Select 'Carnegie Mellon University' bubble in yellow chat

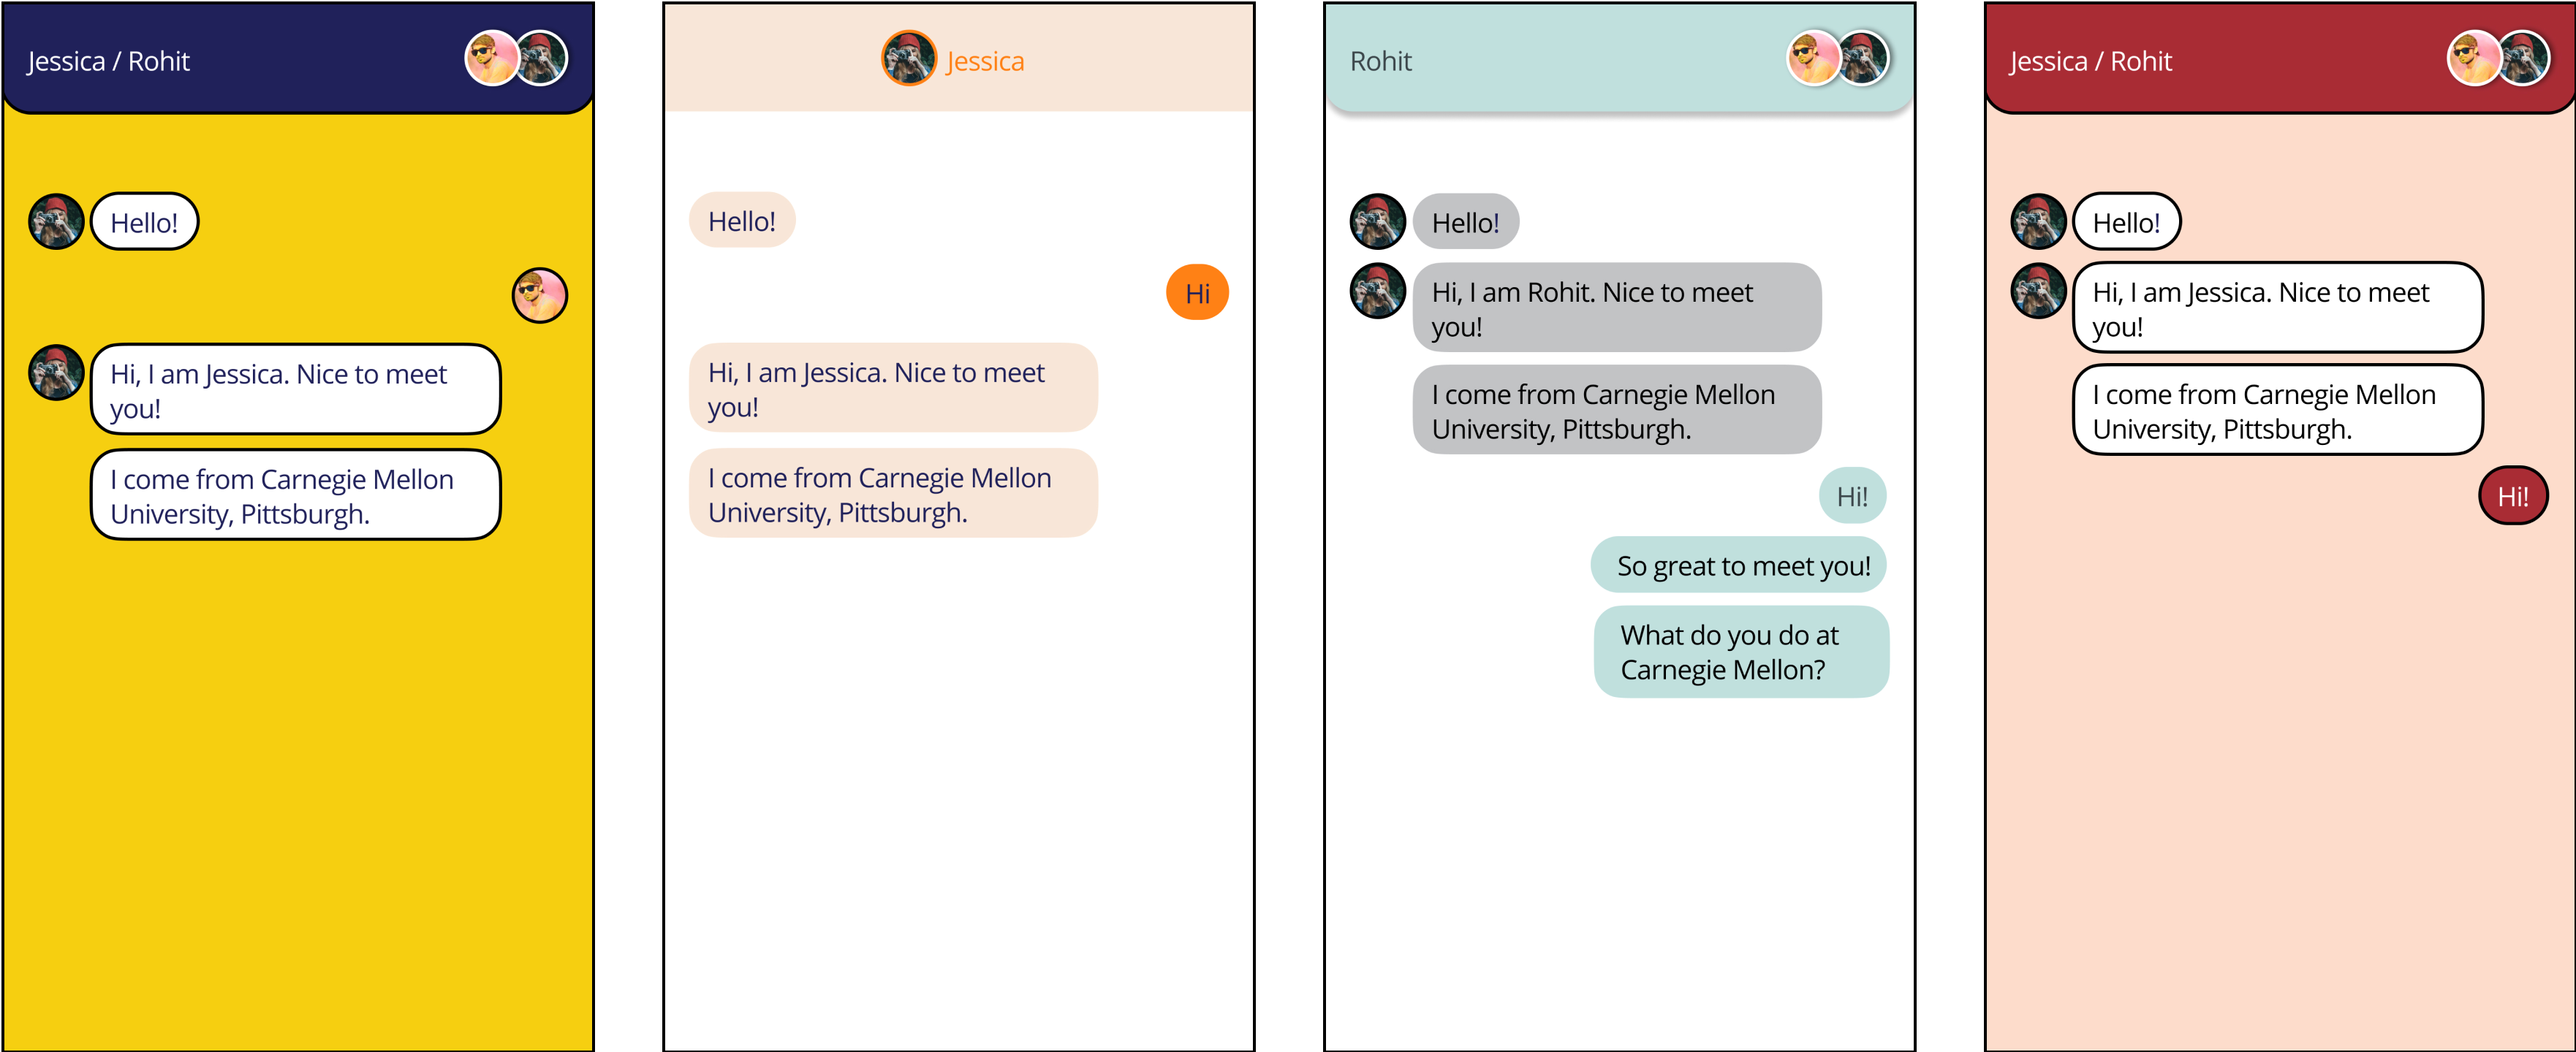(x=295, y=495)
